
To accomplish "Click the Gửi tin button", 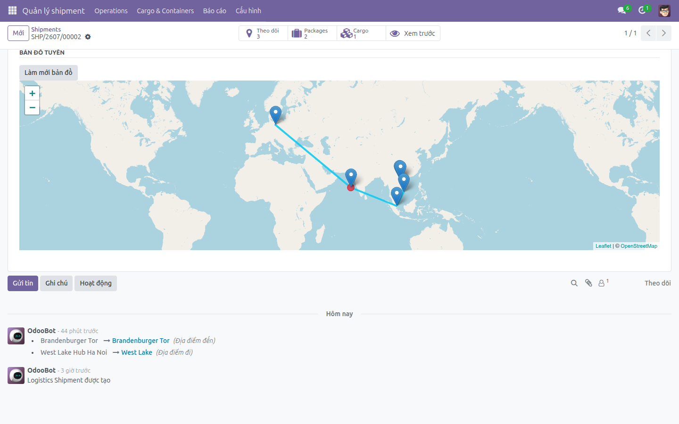I will (23, 283).
